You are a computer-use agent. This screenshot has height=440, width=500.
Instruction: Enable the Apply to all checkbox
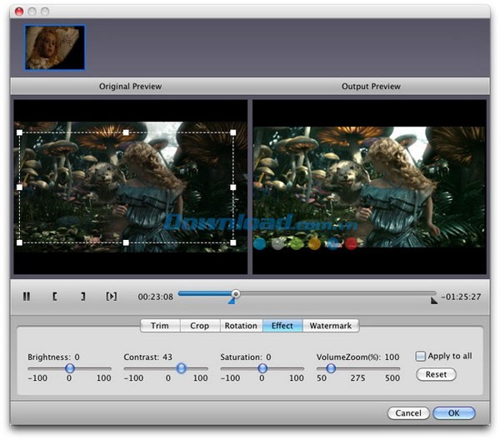click(x=420, y=356)
